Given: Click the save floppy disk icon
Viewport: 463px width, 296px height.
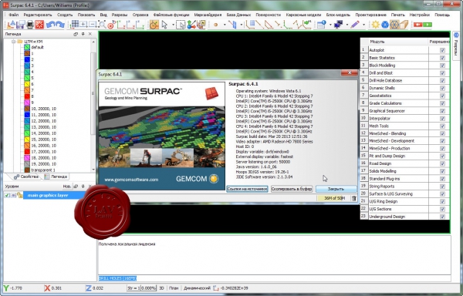Looking at the screenshot, I should pos(20,25).
